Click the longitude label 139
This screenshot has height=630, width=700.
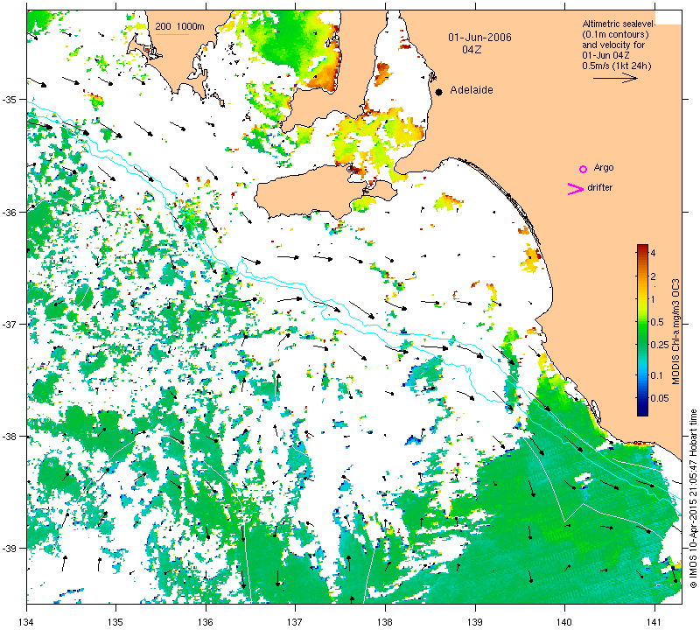click(x=475, y=620)
